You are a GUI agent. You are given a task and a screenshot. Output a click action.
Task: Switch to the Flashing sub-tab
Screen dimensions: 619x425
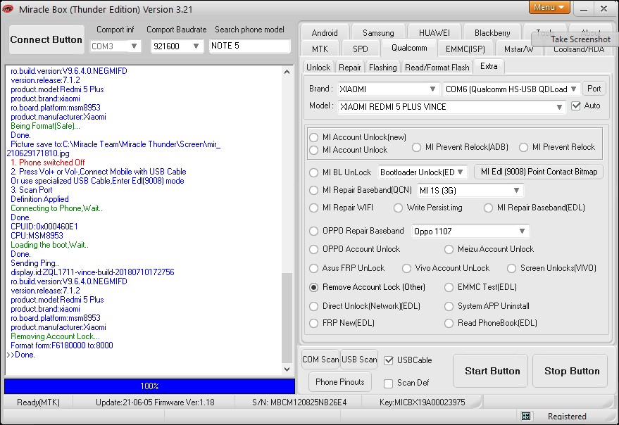click(382, 68)
